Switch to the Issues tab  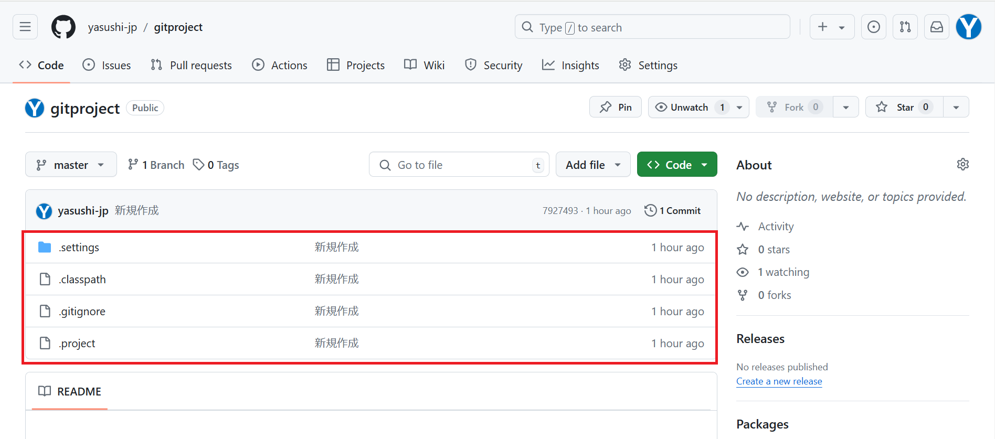(107, 65)
